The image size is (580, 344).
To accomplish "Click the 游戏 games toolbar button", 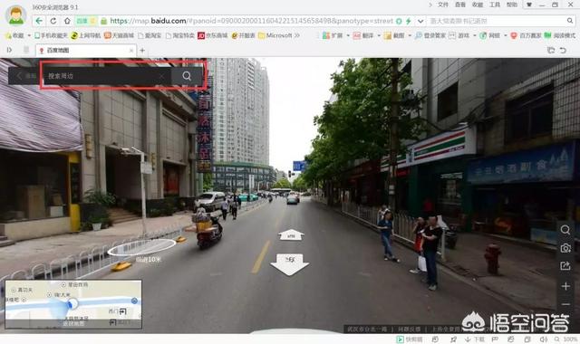I will pyautogui.click(x=459, y=36).
